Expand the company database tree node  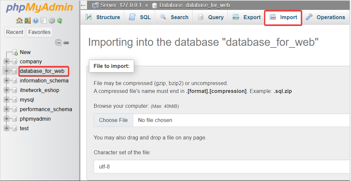click(6, 61)
